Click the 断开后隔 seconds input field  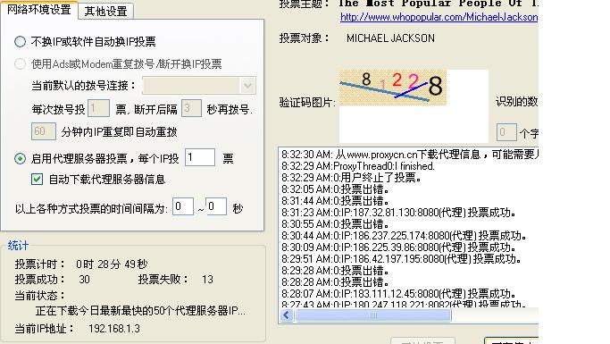[191, 108]
